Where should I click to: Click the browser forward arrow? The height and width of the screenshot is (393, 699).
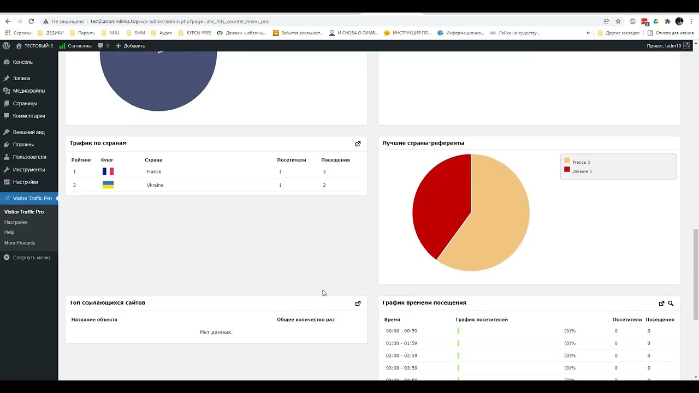20,21
